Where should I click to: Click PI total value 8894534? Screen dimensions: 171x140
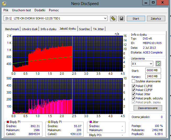pyautogui.click(x=34, y=134)
